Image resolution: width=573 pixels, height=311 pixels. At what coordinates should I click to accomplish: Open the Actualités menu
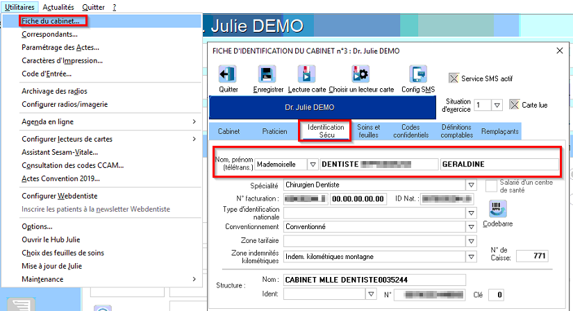(x=58, y=7)
